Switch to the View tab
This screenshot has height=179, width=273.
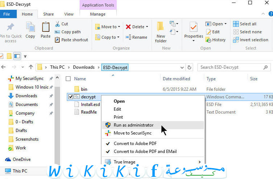[x=69, y=14]
